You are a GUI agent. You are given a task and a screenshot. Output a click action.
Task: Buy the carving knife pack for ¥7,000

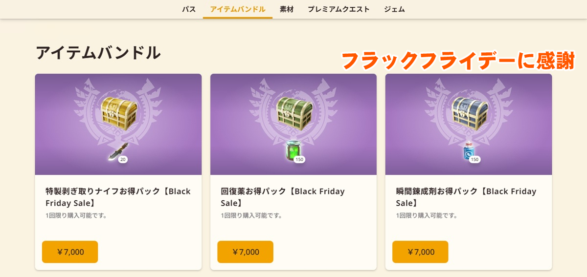[x=70, y=252]
